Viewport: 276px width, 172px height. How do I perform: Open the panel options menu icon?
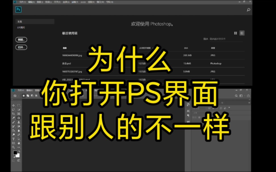click(249, 103)
